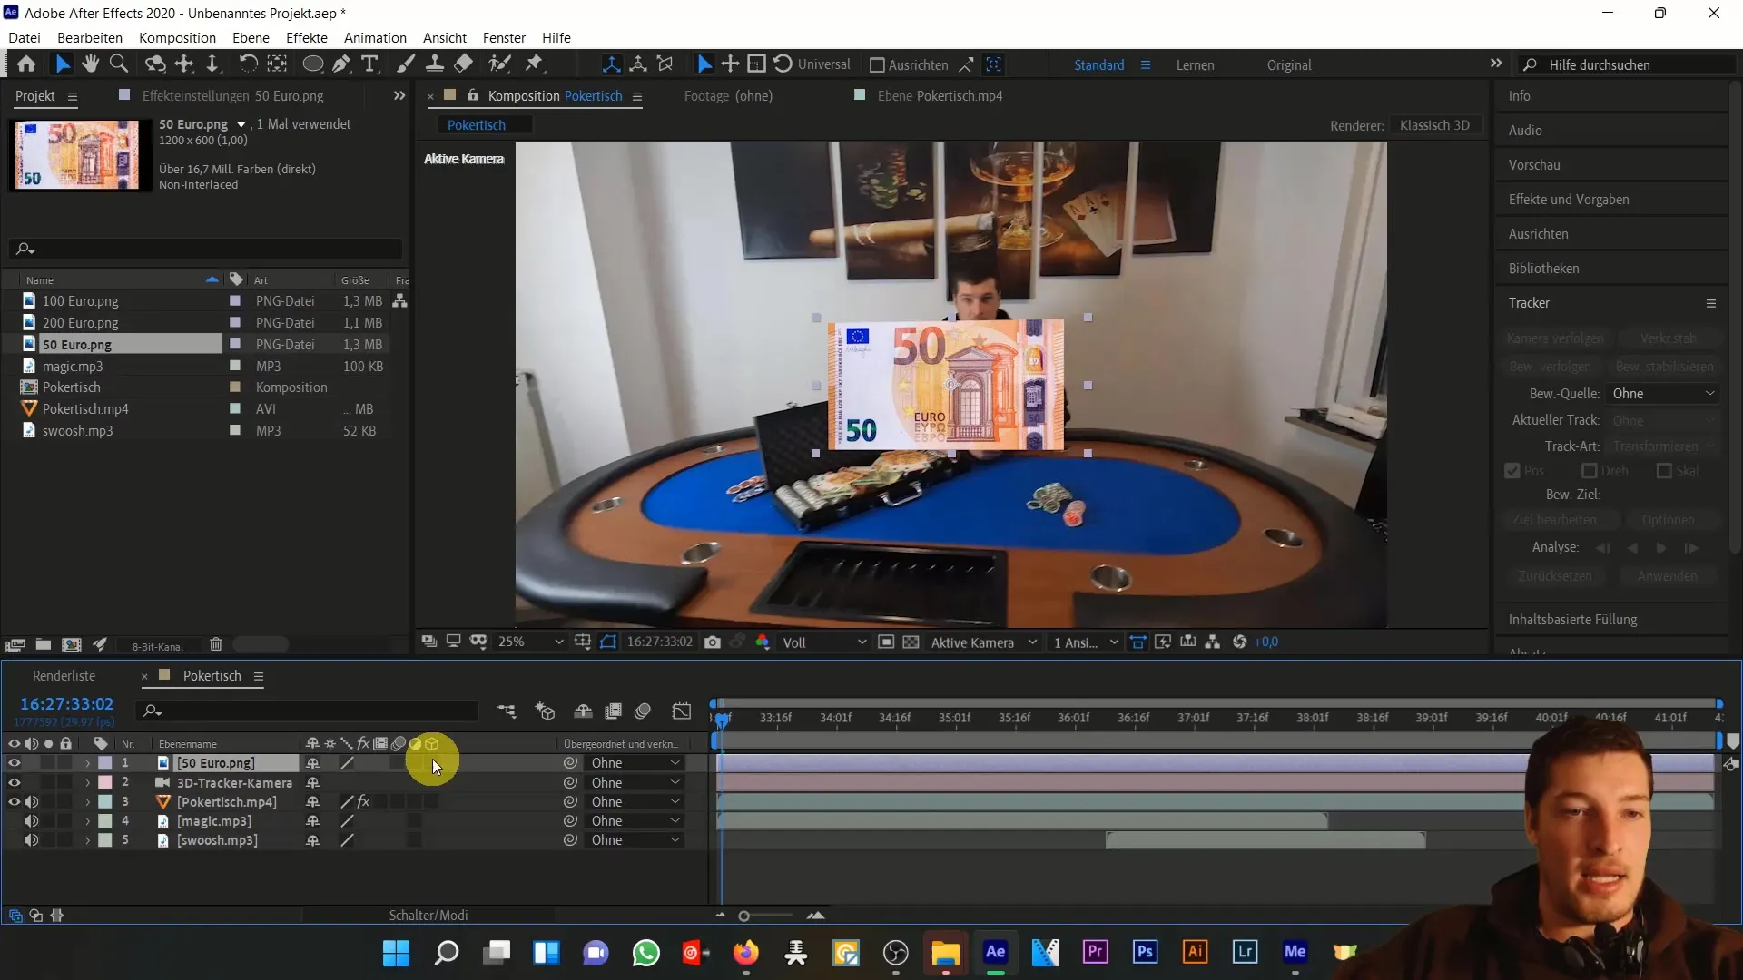Select the Hand tool

coord(90,64)
